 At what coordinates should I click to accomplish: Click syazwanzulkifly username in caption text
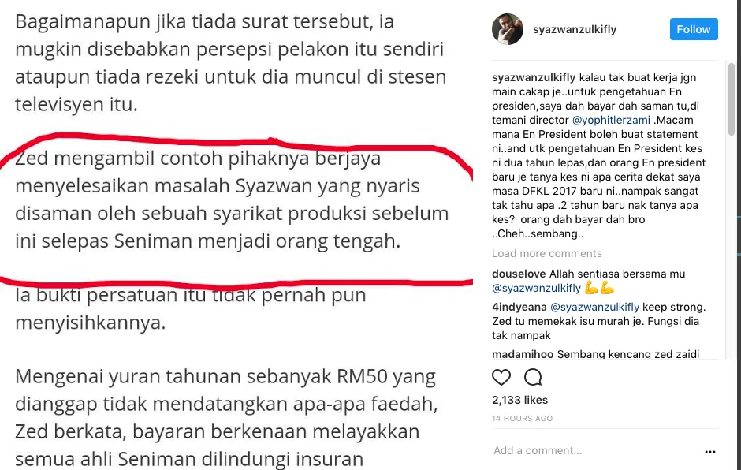pyautogui.click(x=534, y=77)
